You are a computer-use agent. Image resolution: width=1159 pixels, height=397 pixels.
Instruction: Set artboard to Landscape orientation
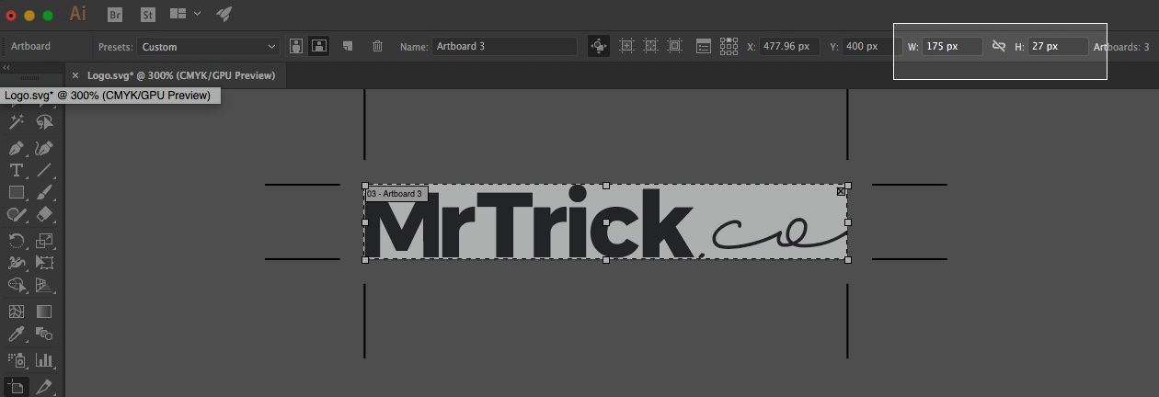click(319, 46)
